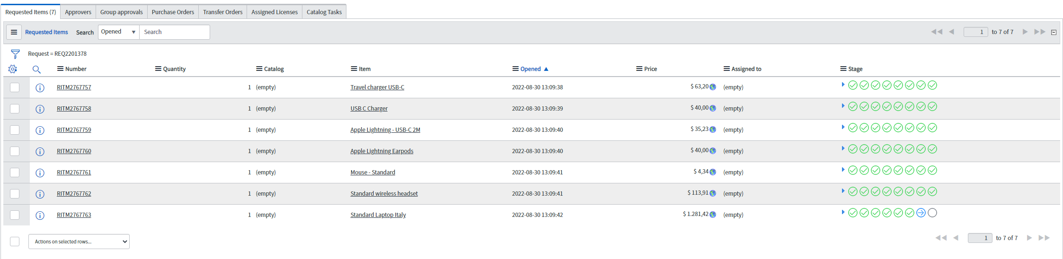Screen dimensions: 1063x259
Task: Tick the checkbox for RITM2767762
Action: point(15,194)
